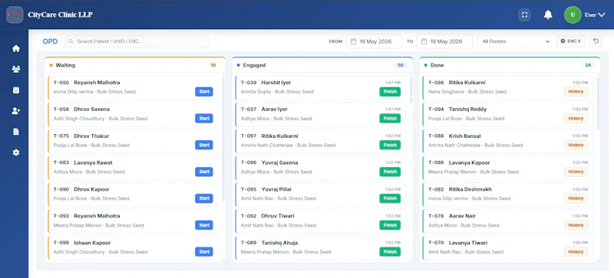Click the green user avatar

click(573, 15)
